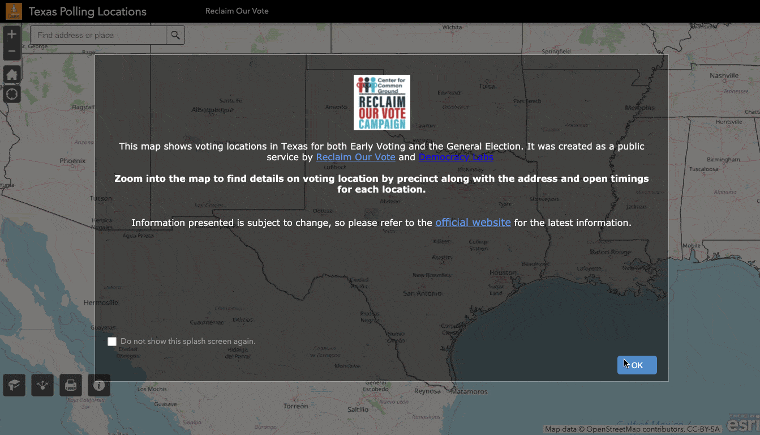This screenshot has width=760, height=435.
Task: Go to the map's default home extent
Action: click(12, 74)
